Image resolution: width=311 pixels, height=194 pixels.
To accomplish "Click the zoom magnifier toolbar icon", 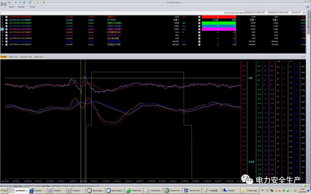I will 34,2.
